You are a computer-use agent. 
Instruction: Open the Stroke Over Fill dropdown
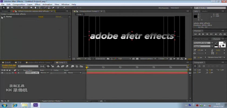pos(216,58)
